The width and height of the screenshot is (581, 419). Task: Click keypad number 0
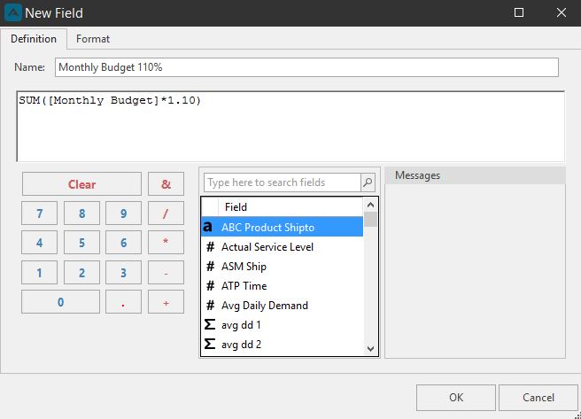coord(60,302)
